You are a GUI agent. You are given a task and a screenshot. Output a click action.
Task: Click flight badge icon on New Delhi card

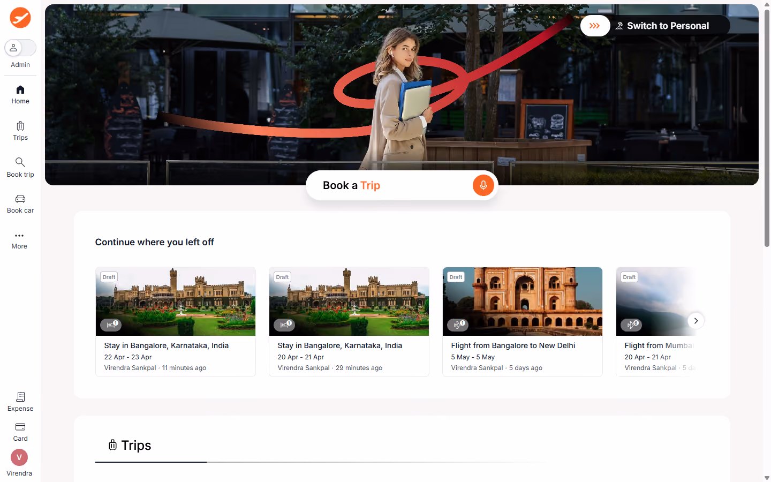click(x=458, y=325)
